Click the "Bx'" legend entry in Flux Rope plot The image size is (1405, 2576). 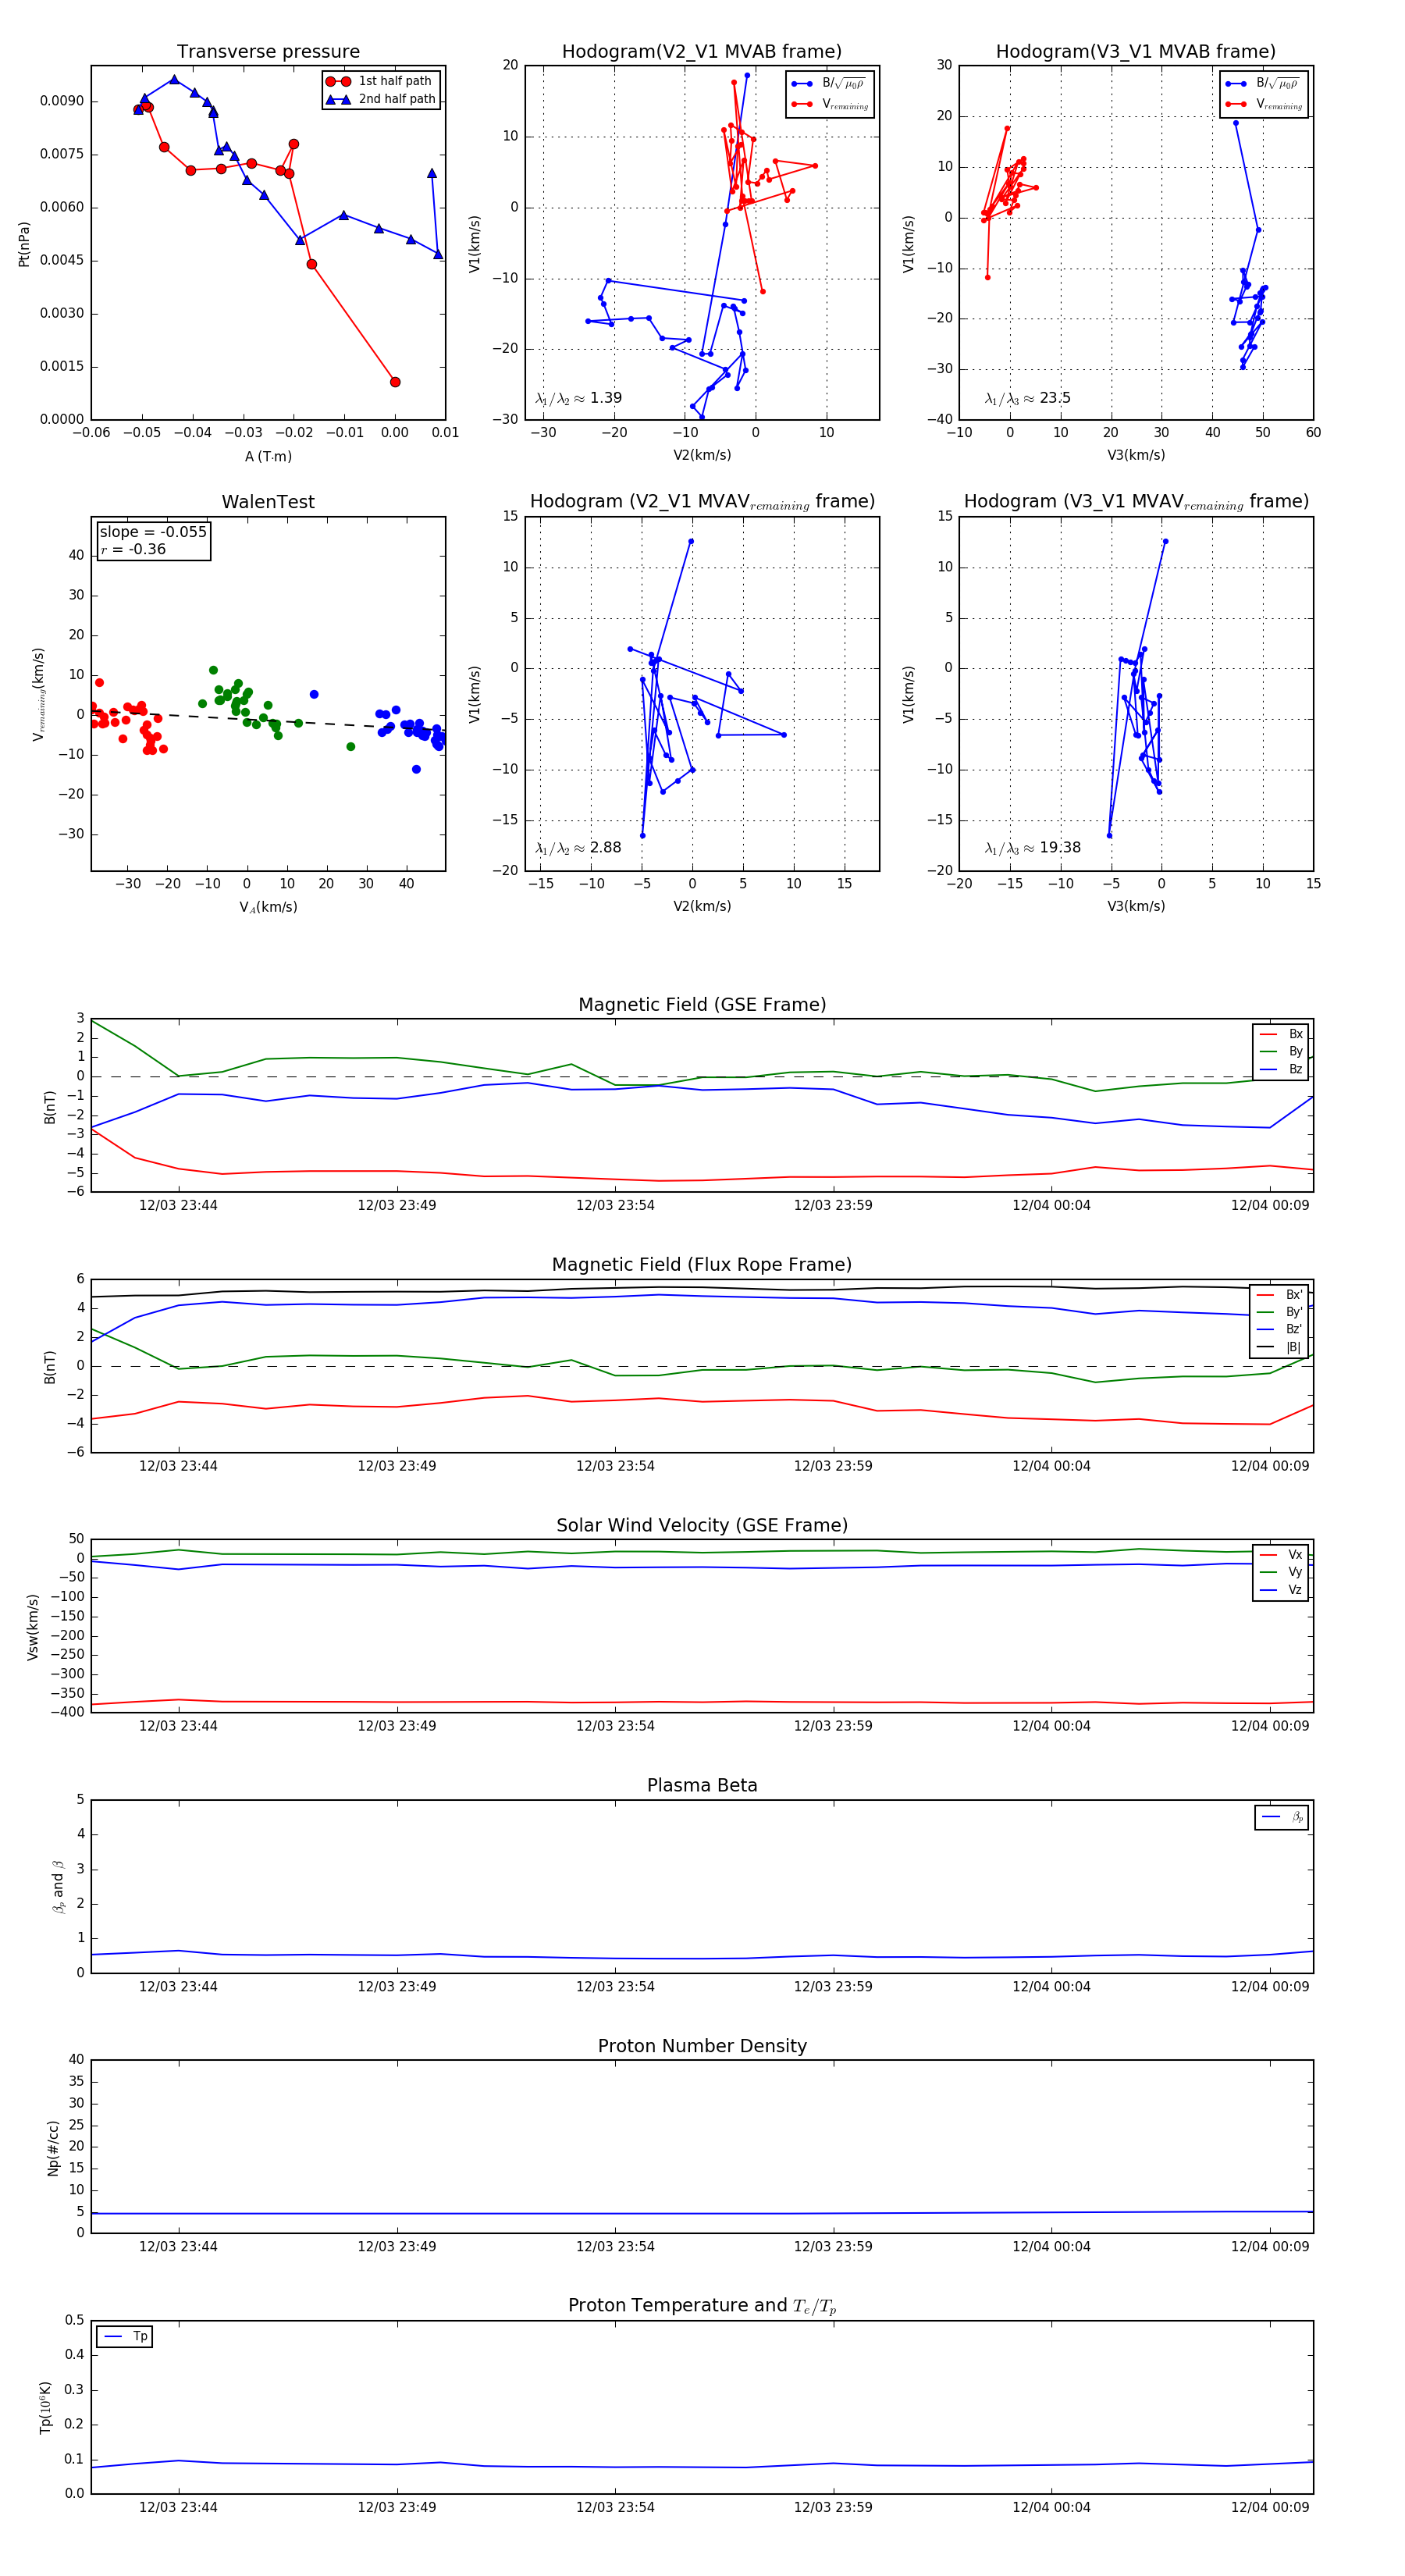pos(1280,1294)
